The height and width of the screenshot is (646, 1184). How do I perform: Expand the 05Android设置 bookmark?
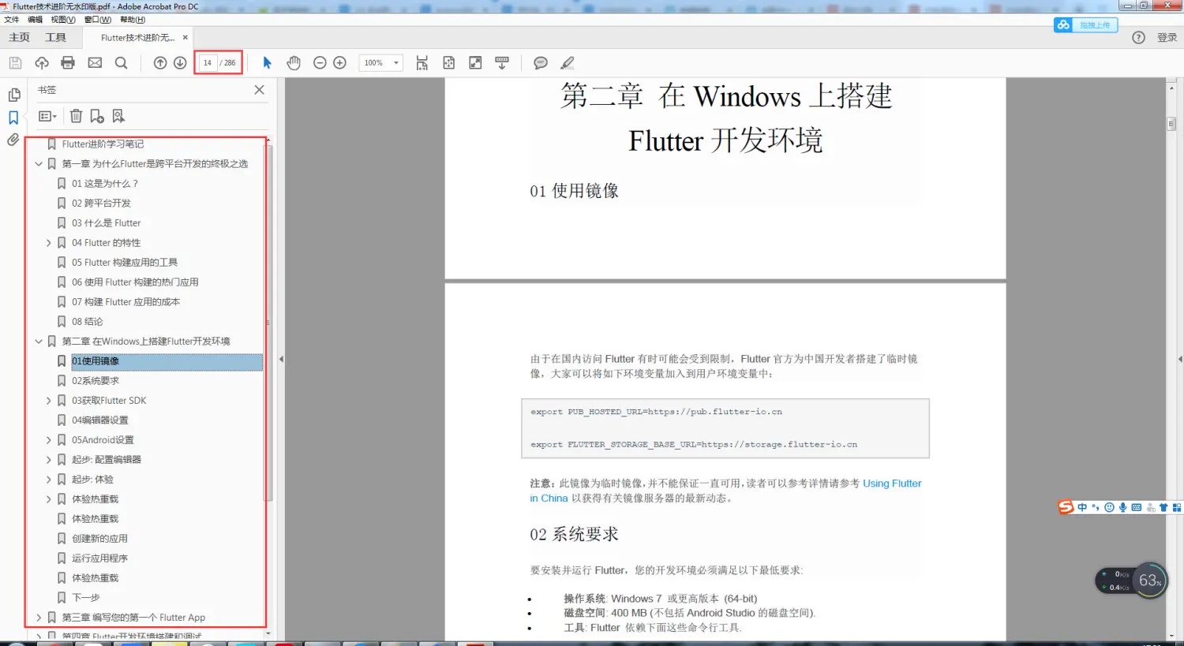pos(49,440)
